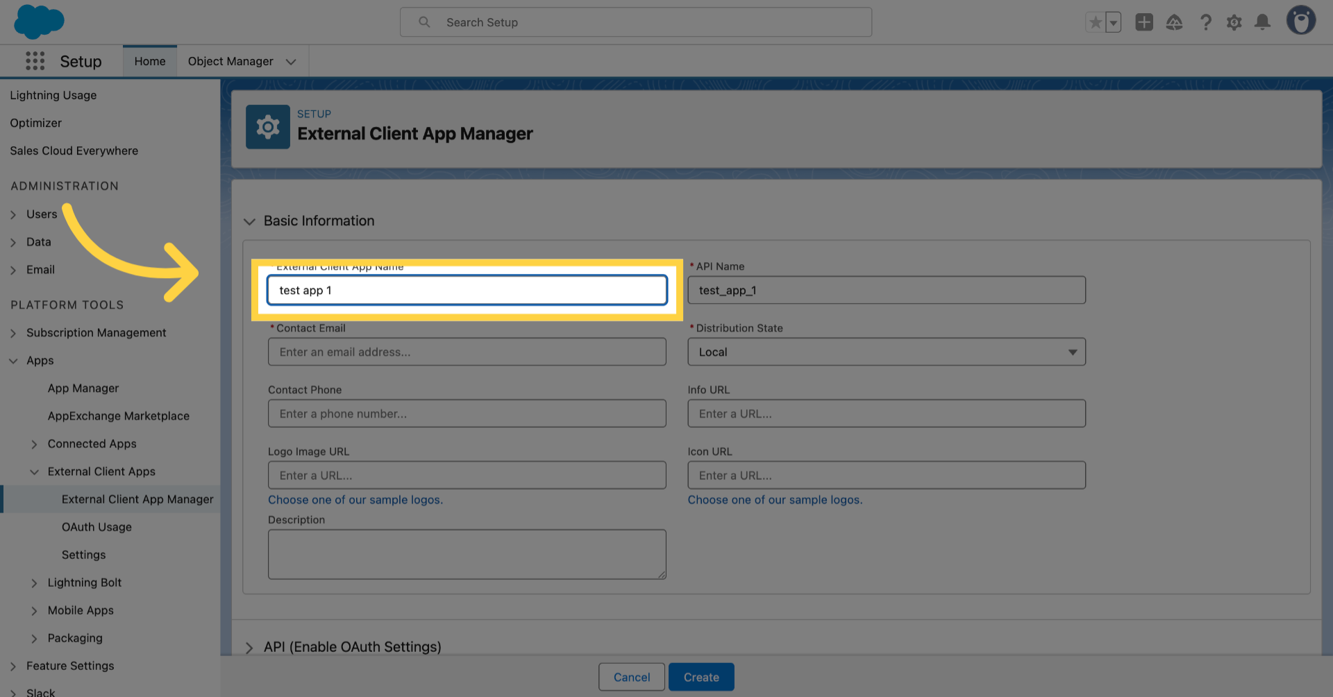Collapse the Basic Information section
The height and width of the screenshot is (697, 1333).
(249, 221)
